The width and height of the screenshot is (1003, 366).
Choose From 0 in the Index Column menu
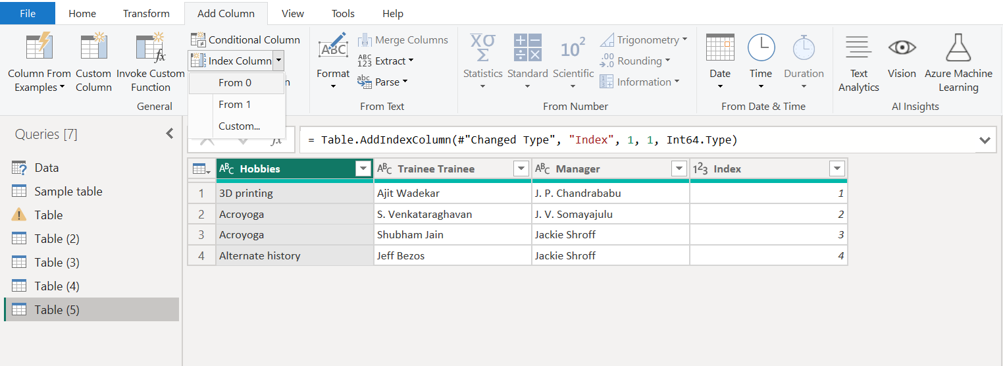click(x=236, y=83)
